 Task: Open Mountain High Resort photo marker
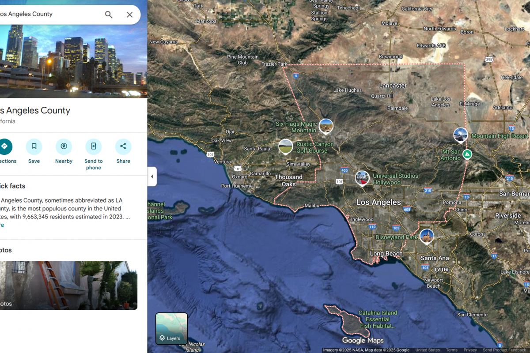(x=461, y=135)
